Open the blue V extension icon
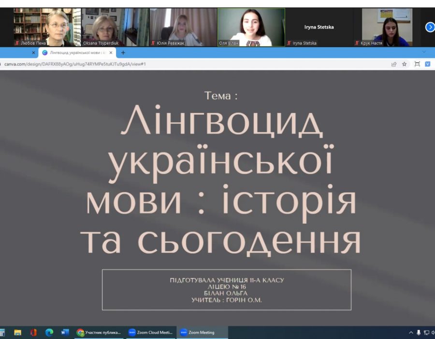The image size is (435, 339). point(428,64)
